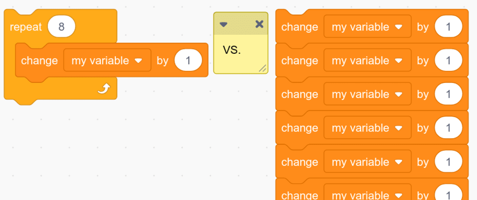This screenshot has height=200, width=477.
Task: Click the value 1 in first right-stack block
Action: [448, 27]
